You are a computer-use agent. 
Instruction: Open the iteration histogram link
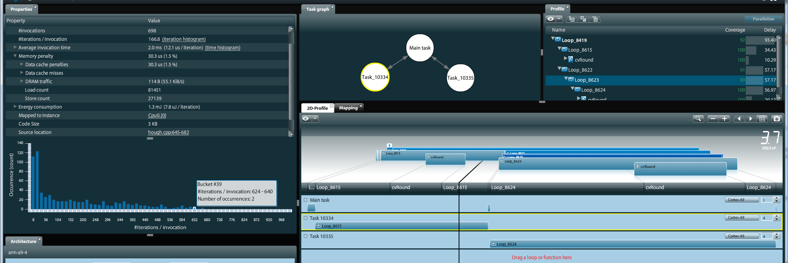tap(184, 39)
